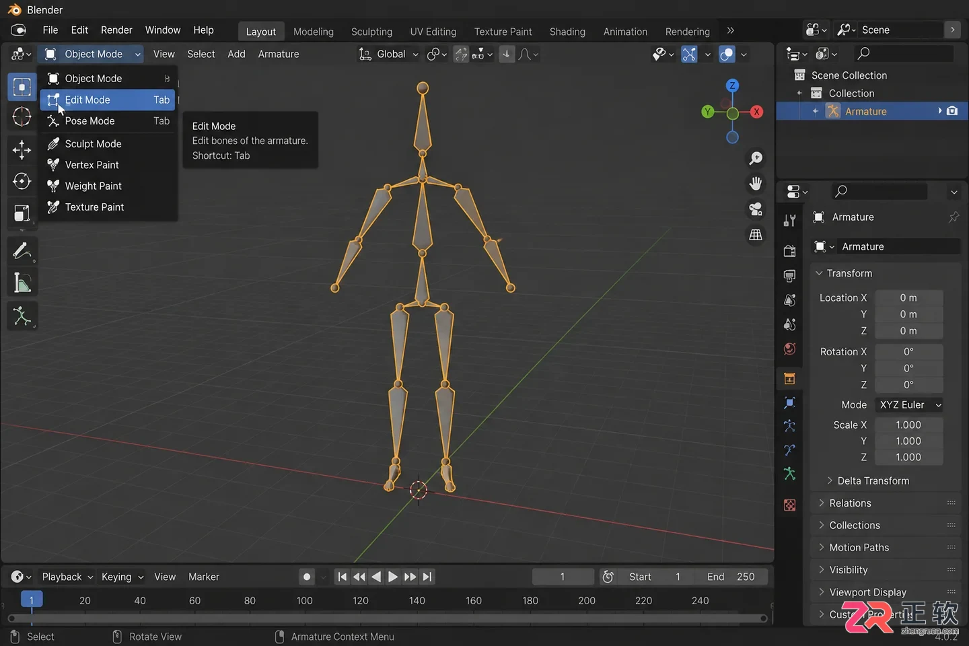Open the Output properties tab
This screenshot has height=646, width=969.
790,275
